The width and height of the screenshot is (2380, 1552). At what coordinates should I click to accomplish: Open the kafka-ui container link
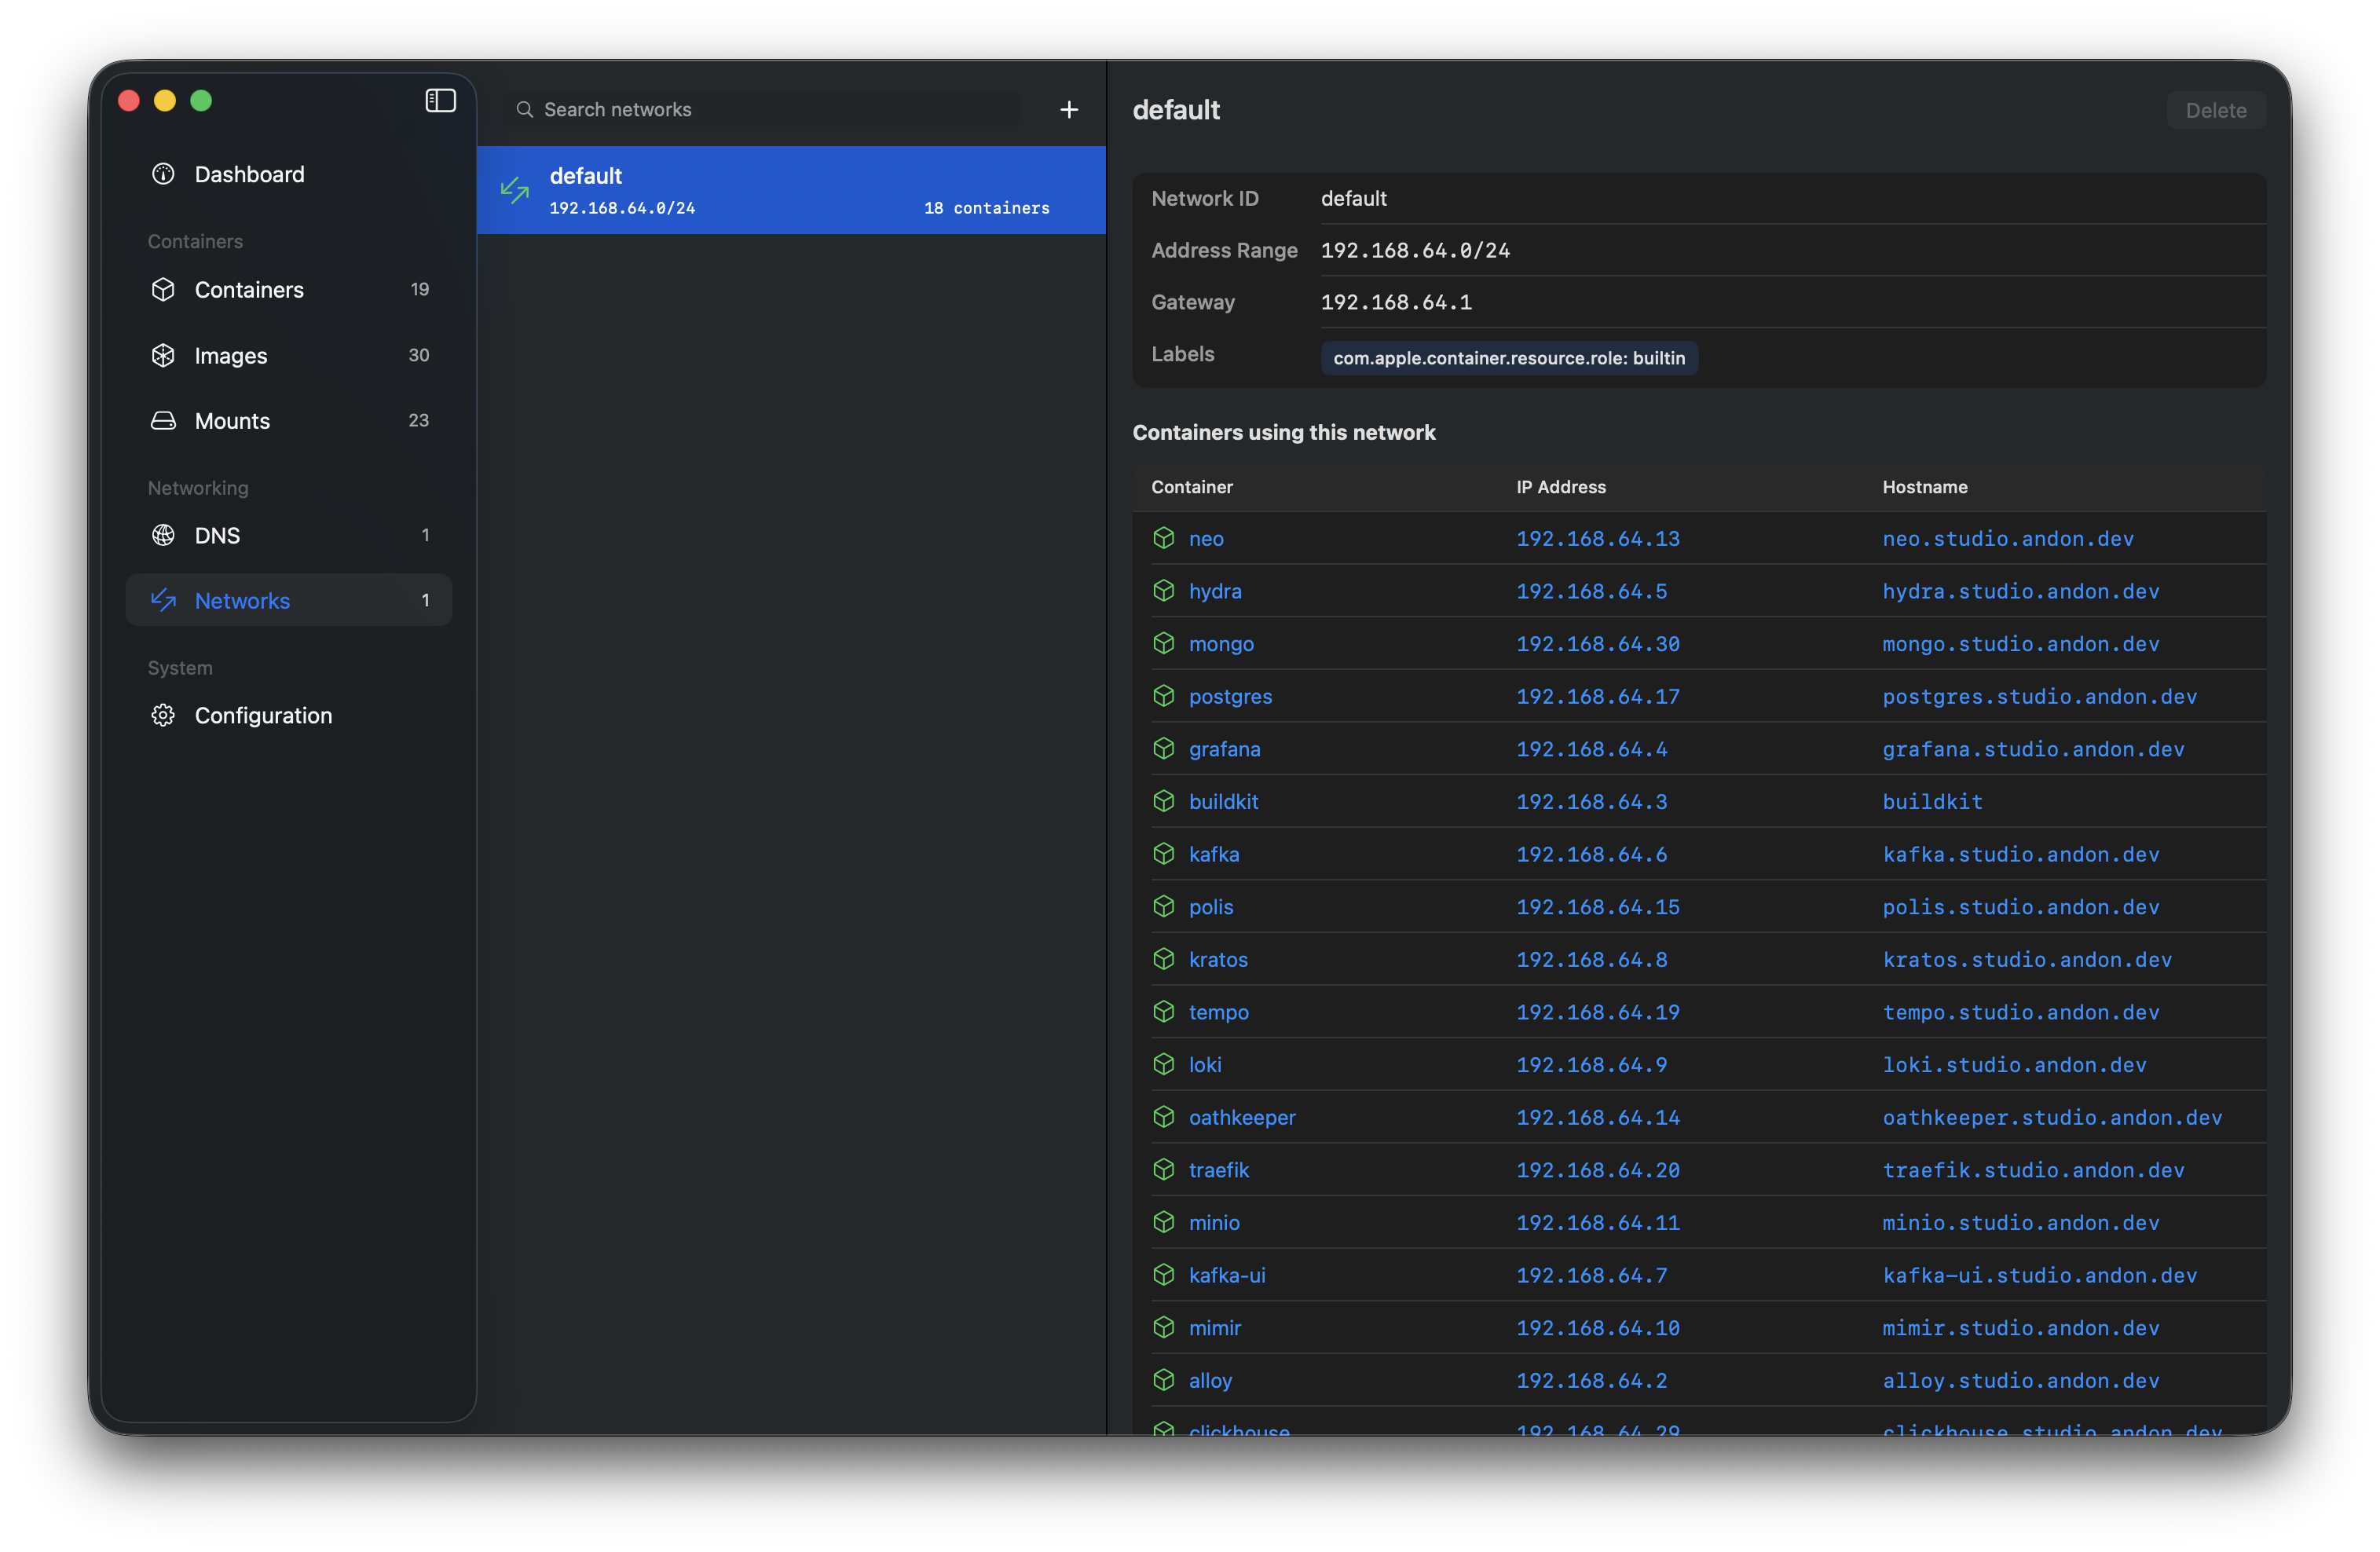[x=1227, y=1275]
